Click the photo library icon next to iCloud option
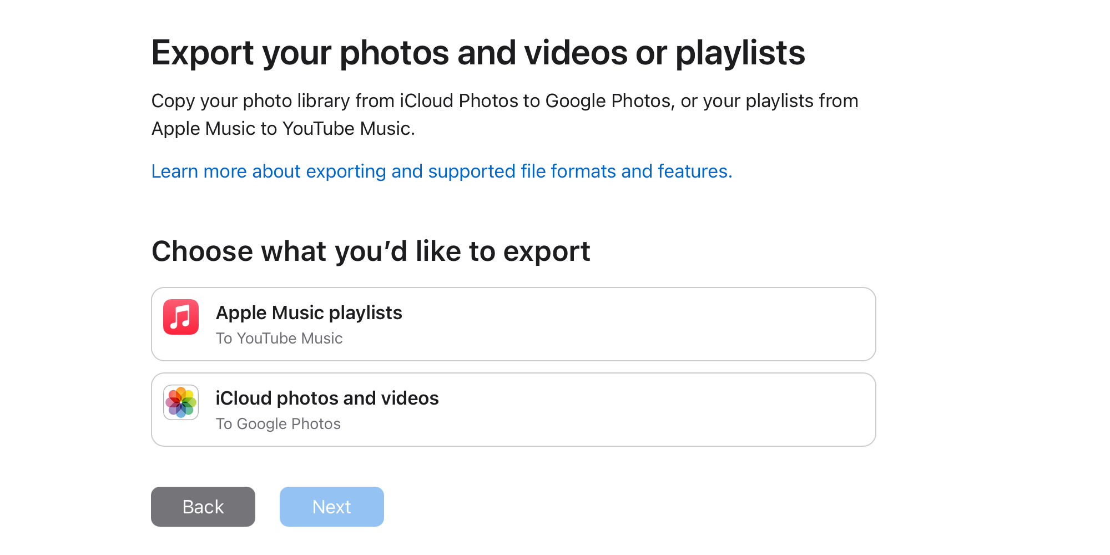The image size is (1110, 555). tap(180, 403)
